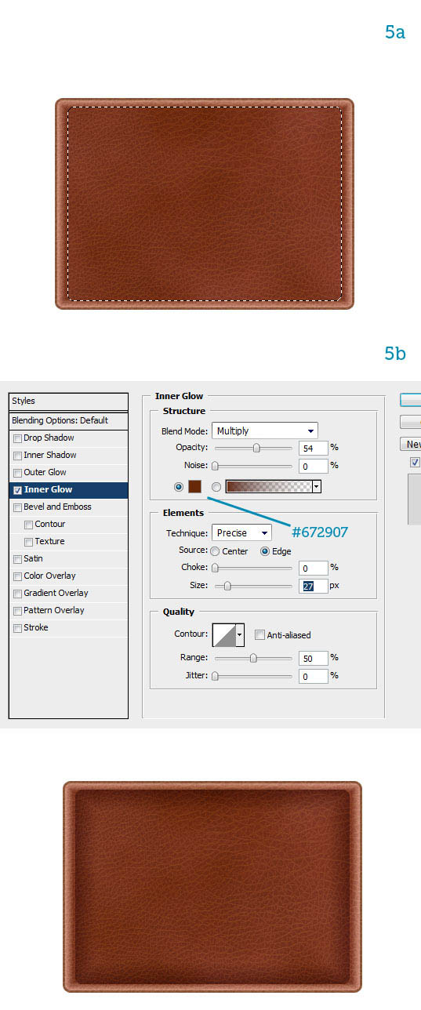The image size is (421, 1010).
Task: Expand the Technique Precise dropdown
Action: tap(241, 532)
